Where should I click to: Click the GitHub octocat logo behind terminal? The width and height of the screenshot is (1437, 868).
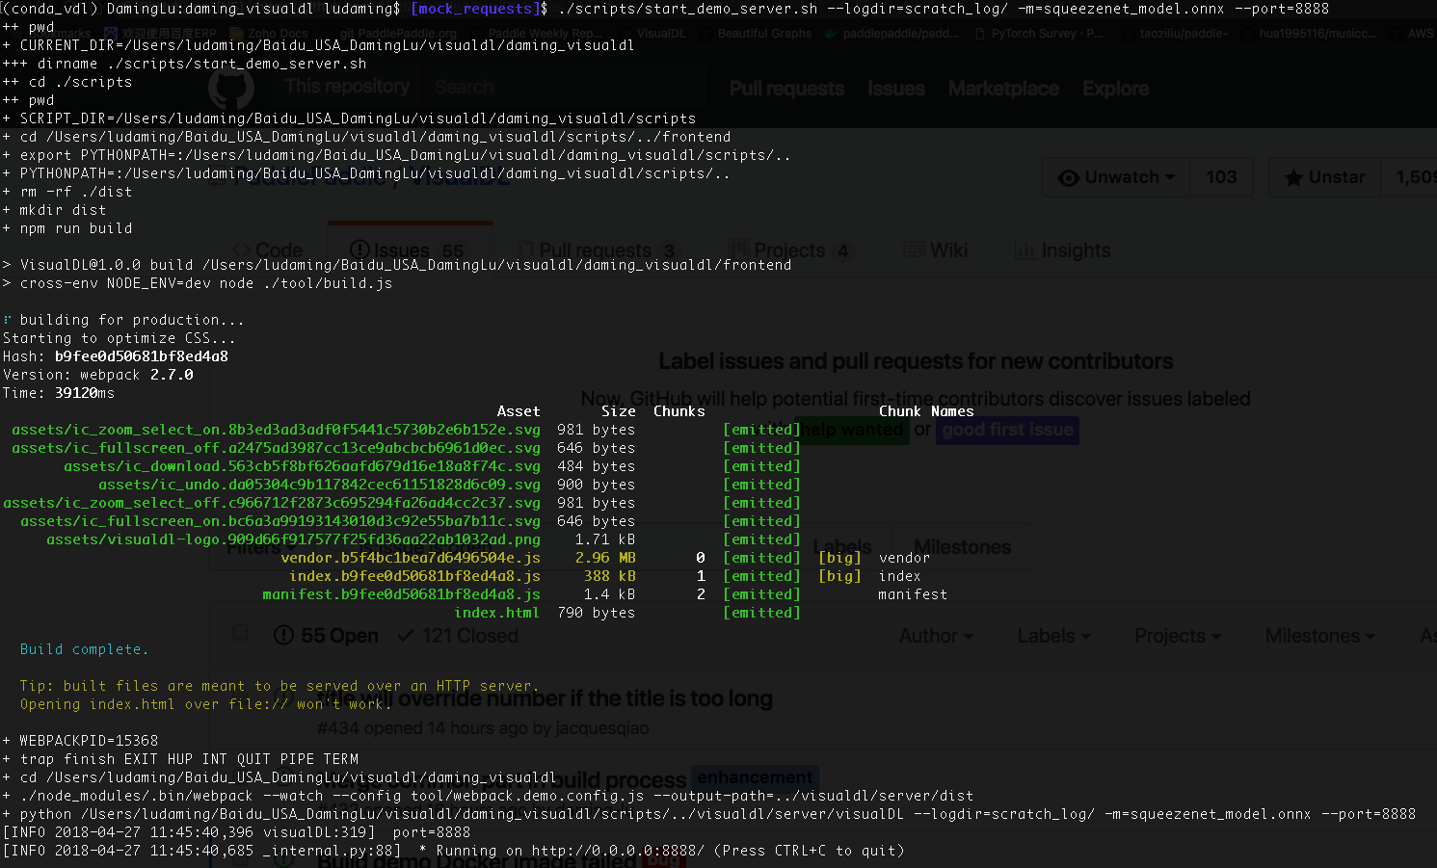click(231, 89)
